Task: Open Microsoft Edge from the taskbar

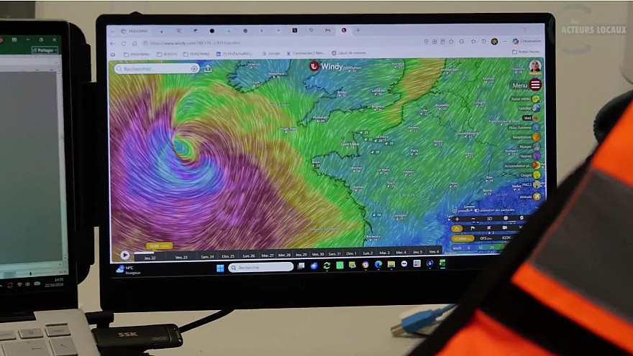Action: pos(378,265)
